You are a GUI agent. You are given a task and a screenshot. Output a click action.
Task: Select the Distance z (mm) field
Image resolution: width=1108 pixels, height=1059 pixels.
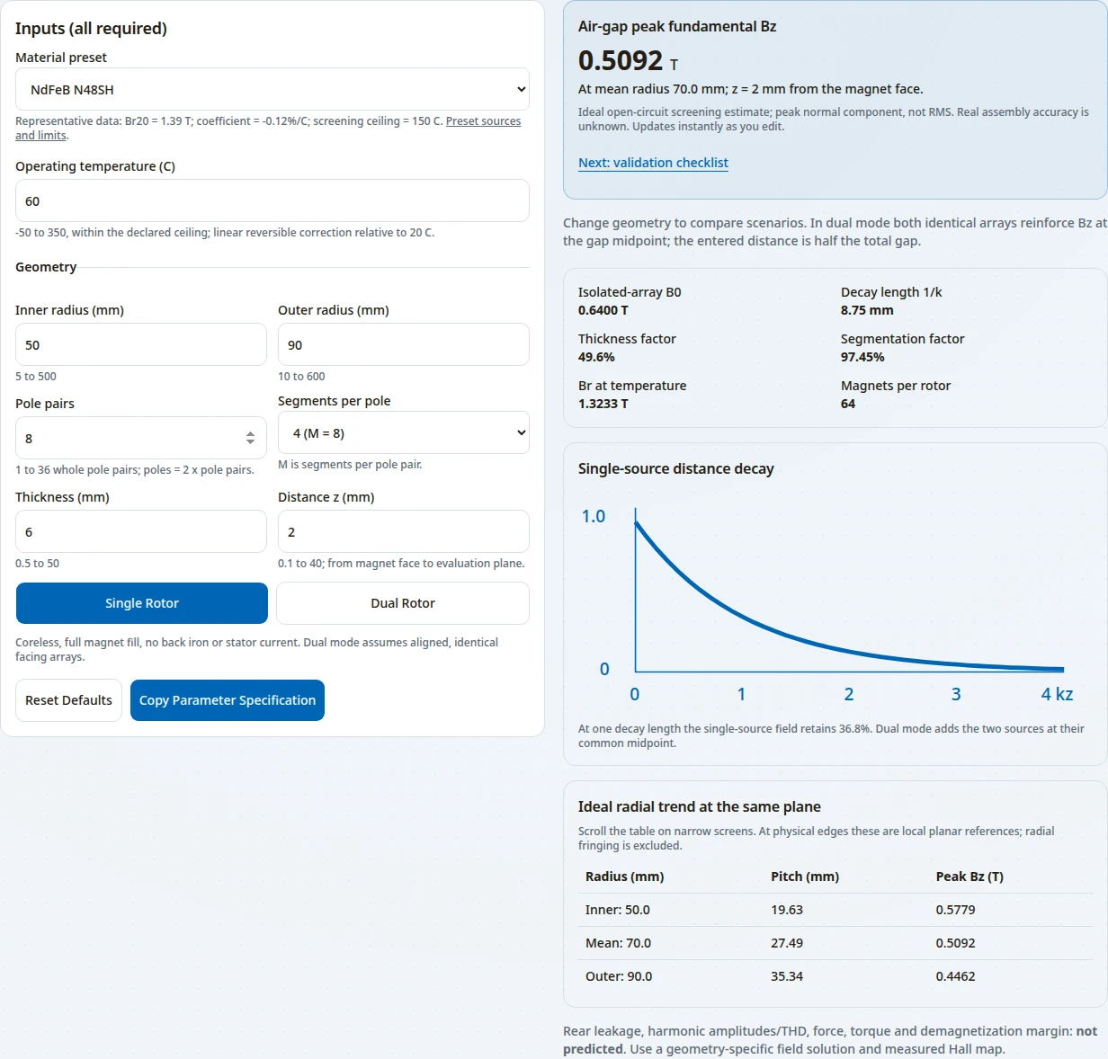(x=403, y=531)
